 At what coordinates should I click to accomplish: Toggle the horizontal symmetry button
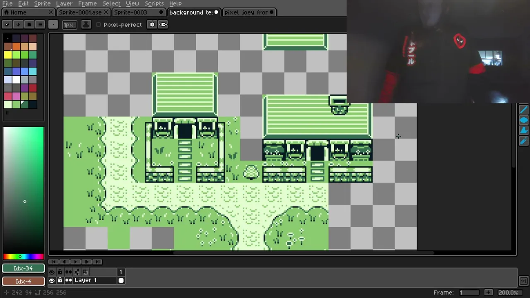(163, 24)
